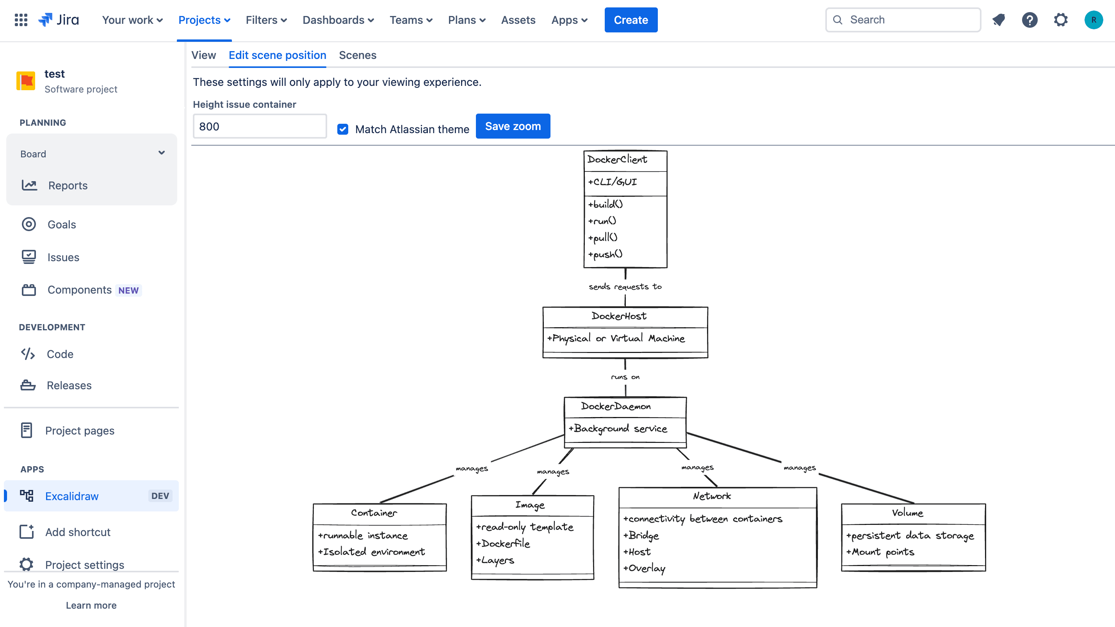Click the Project pages document icon
Image resolution: width=1115 pixels, height=627 pixels.
click(x=27, y=430)
